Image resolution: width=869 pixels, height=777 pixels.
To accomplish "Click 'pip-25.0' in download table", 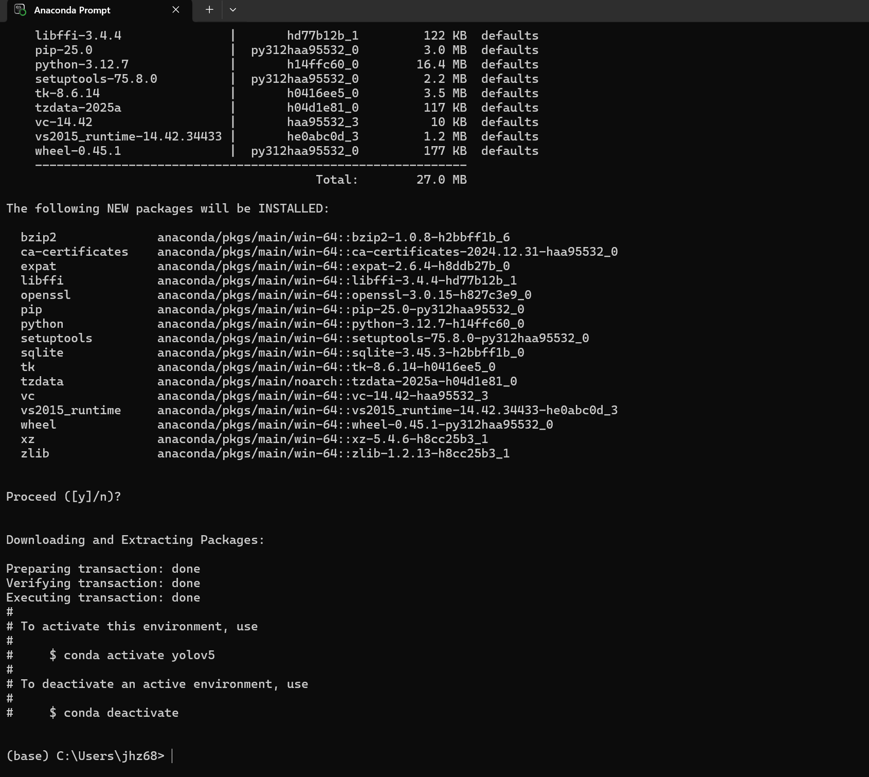I will (64, 50).
